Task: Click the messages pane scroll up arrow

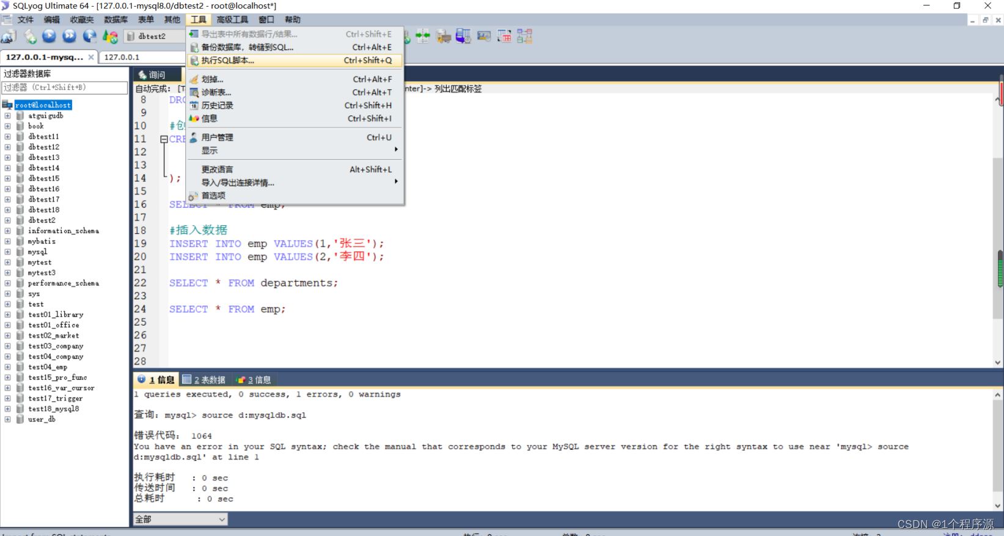Action: click(998, 395)
